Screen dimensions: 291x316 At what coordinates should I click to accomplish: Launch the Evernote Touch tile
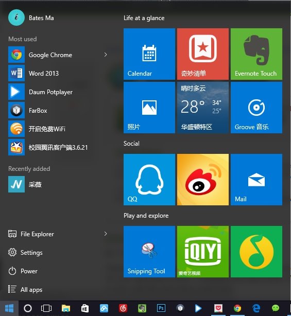[256, 54]
